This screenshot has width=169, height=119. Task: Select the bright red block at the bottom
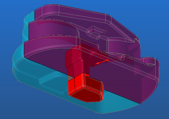click(x=86, y=87)
